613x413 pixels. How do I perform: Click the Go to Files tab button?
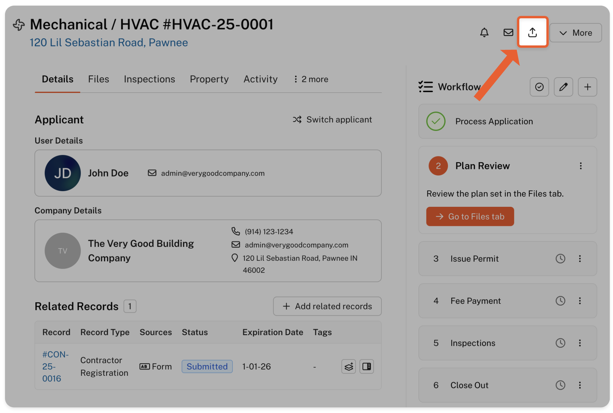[x=470, y=217]
